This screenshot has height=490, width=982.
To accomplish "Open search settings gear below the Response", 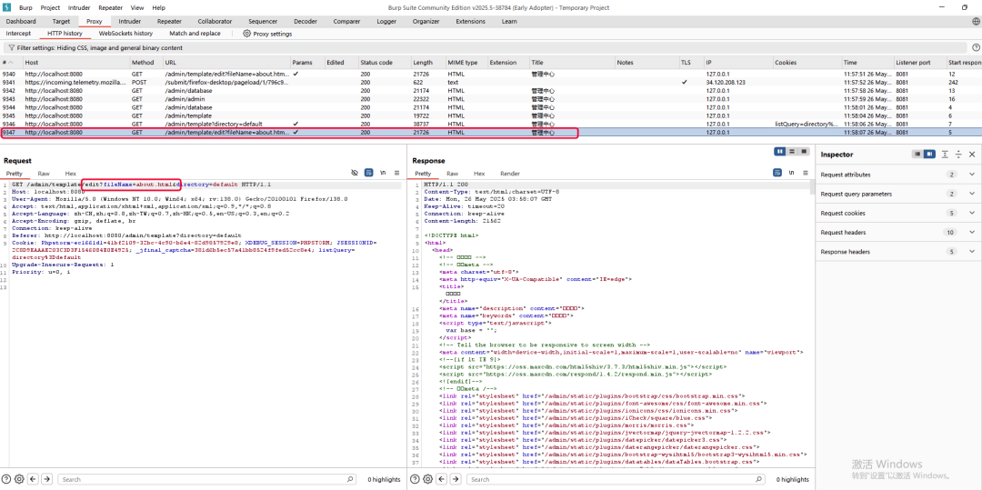I will point(427,479).
